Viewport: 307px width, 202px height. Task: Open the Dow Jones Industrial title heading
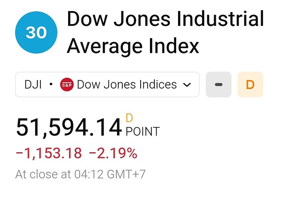tap(166, 19)
